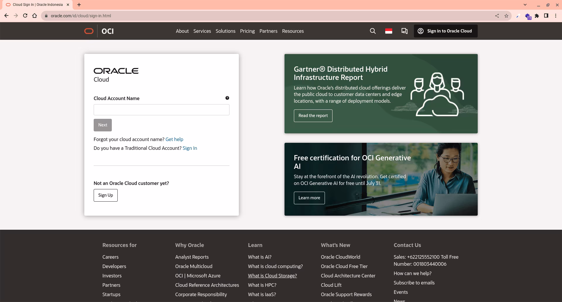Click the blue extension icon with badge

click(x=528, y=16)
